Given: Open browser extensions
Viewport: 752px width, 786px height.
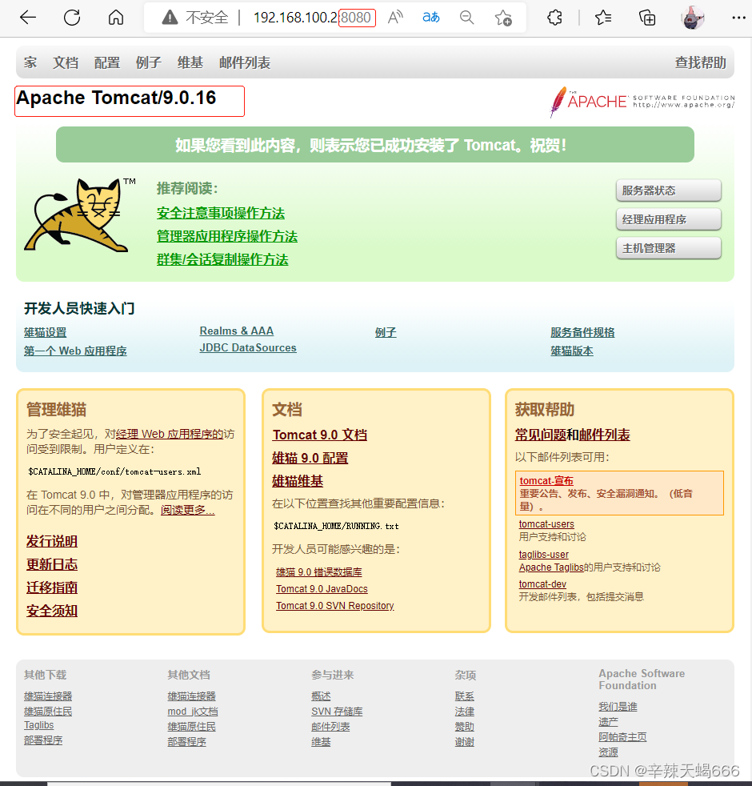Looking at the screenshot, I should coord(554,17).
